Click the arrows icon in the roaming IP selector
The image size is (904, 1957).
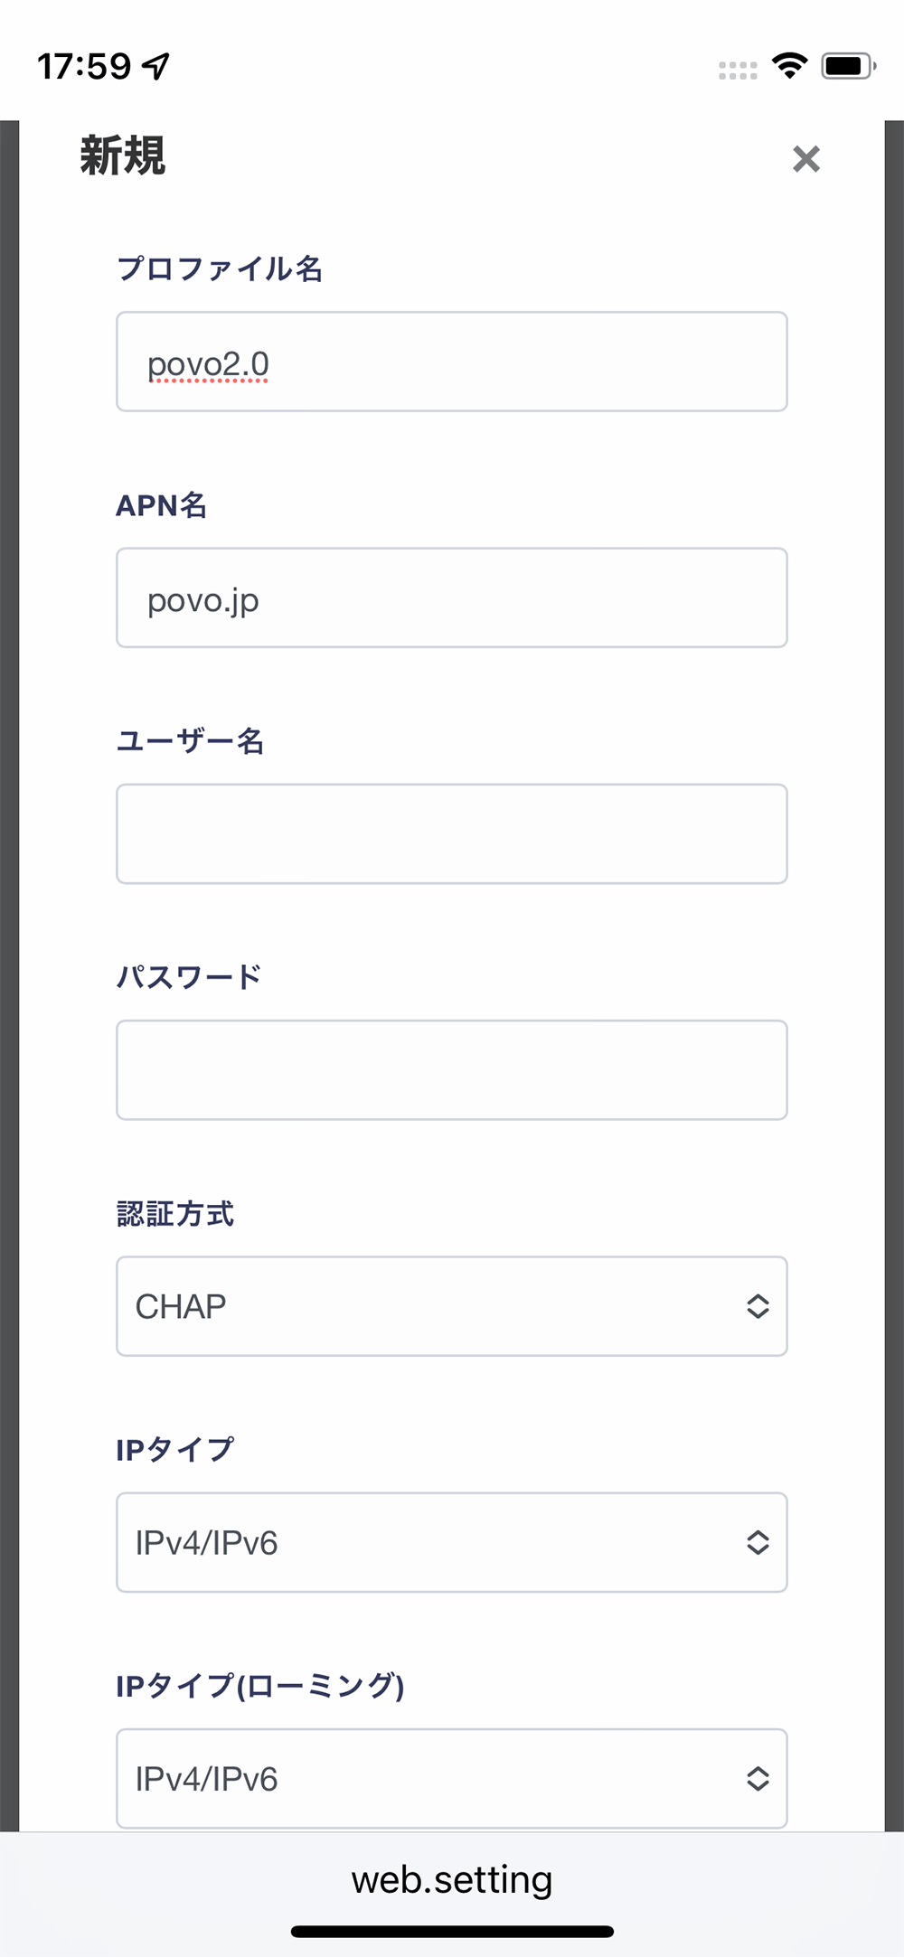(x=758, y=1778)
